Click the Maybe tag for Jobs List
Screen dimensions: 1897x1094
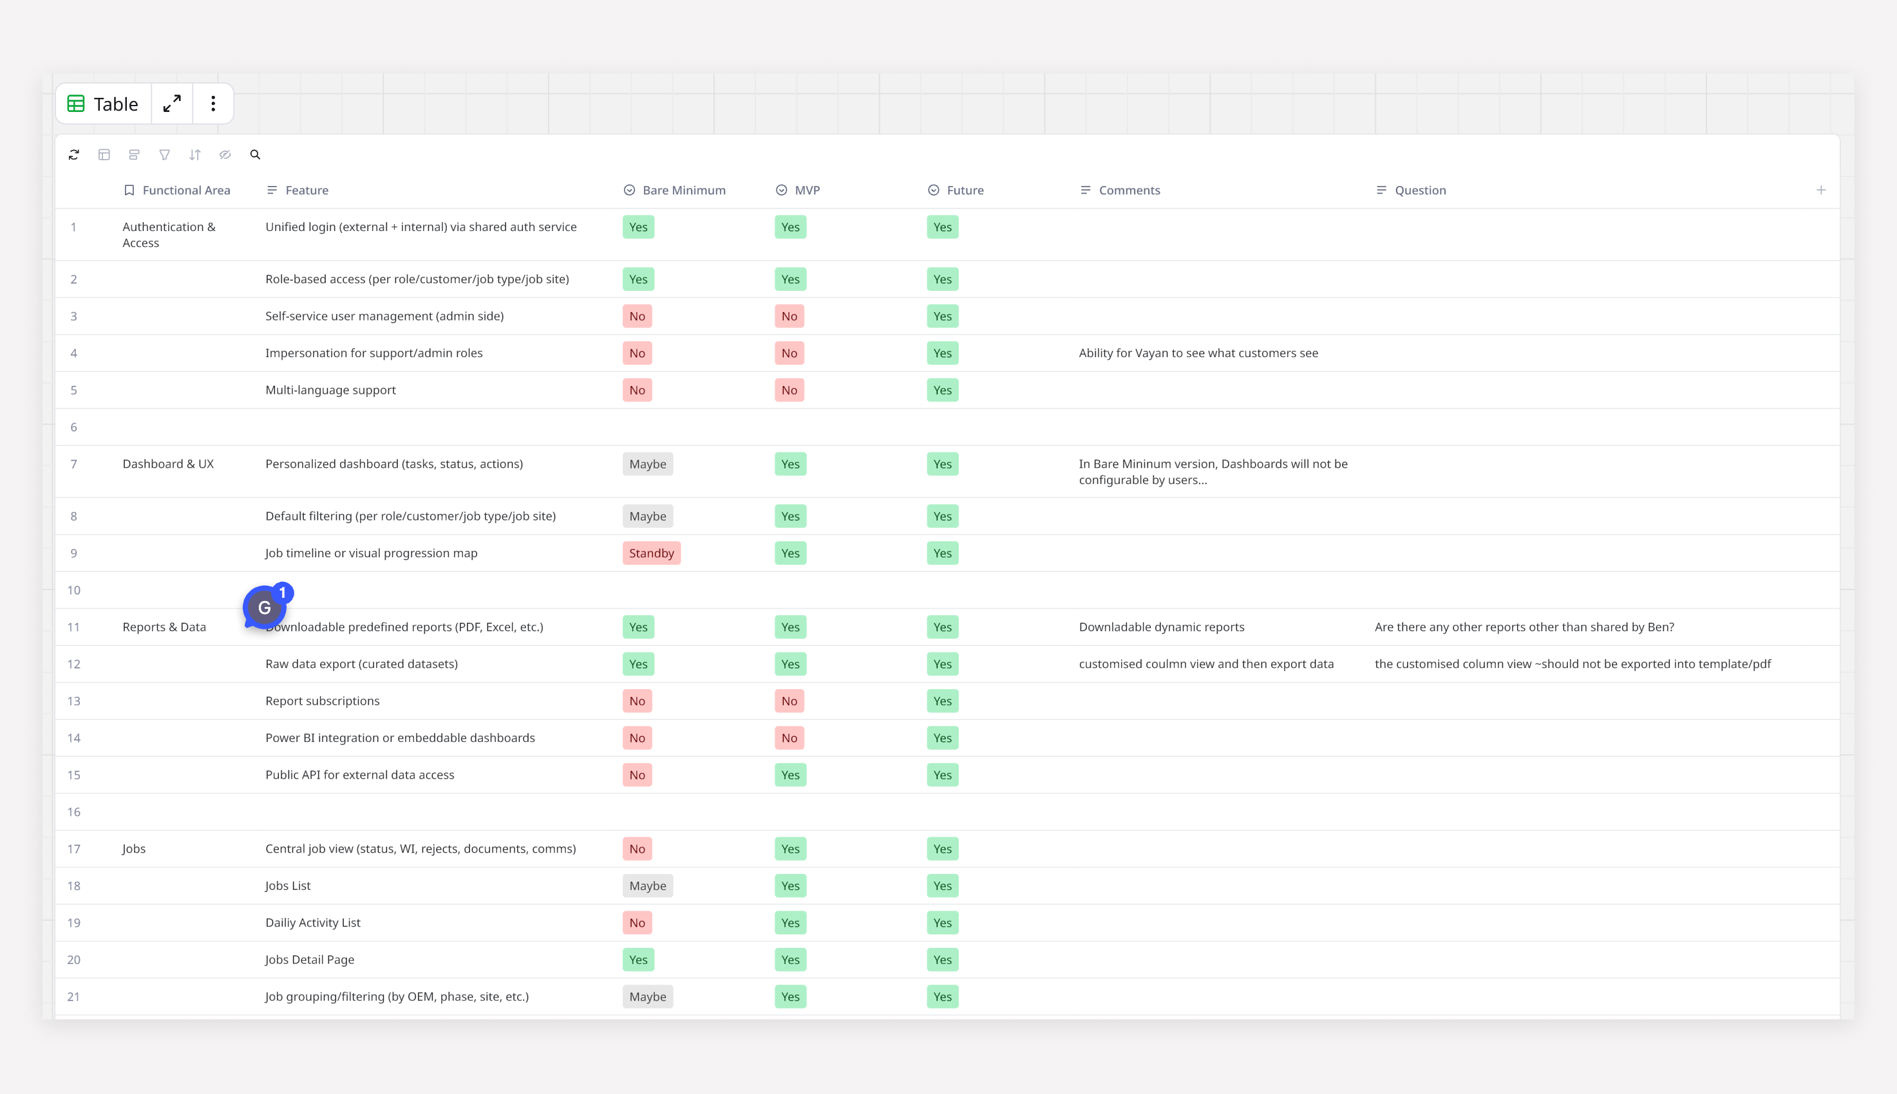point(647,886)
